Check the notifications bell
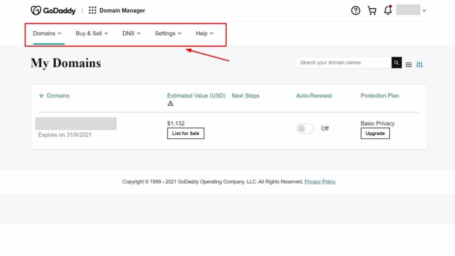Image resolution: width=455 pixels, height=256 pixels. 388,11
